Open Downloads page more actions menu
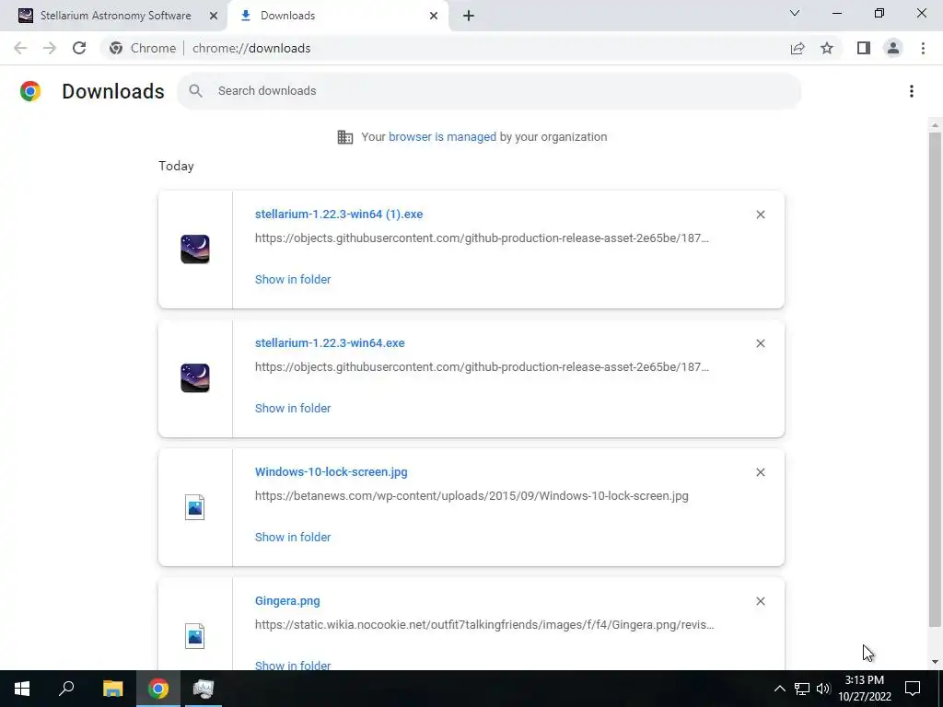Image resolution: width=943 pixels, height=707 pixels. [912, 91]
